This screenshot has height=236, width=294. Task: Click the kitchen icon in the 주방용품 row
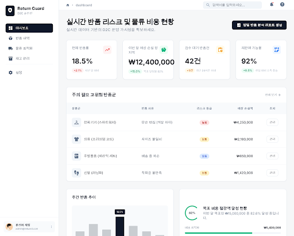[76, 156]
